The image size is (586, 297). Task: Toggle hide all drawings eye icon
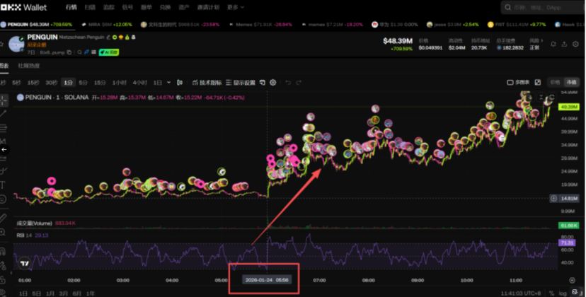(3, 293)
